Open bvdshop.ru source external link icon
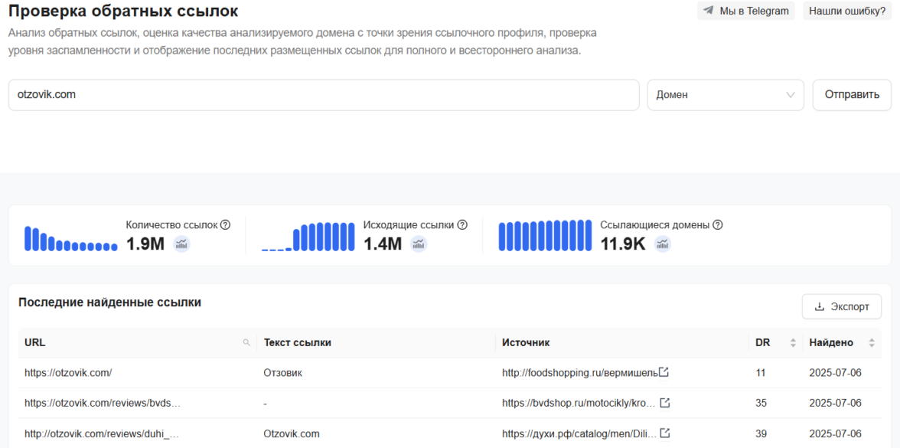The height and width of the screenshot is (448, 900). point(665,403)
